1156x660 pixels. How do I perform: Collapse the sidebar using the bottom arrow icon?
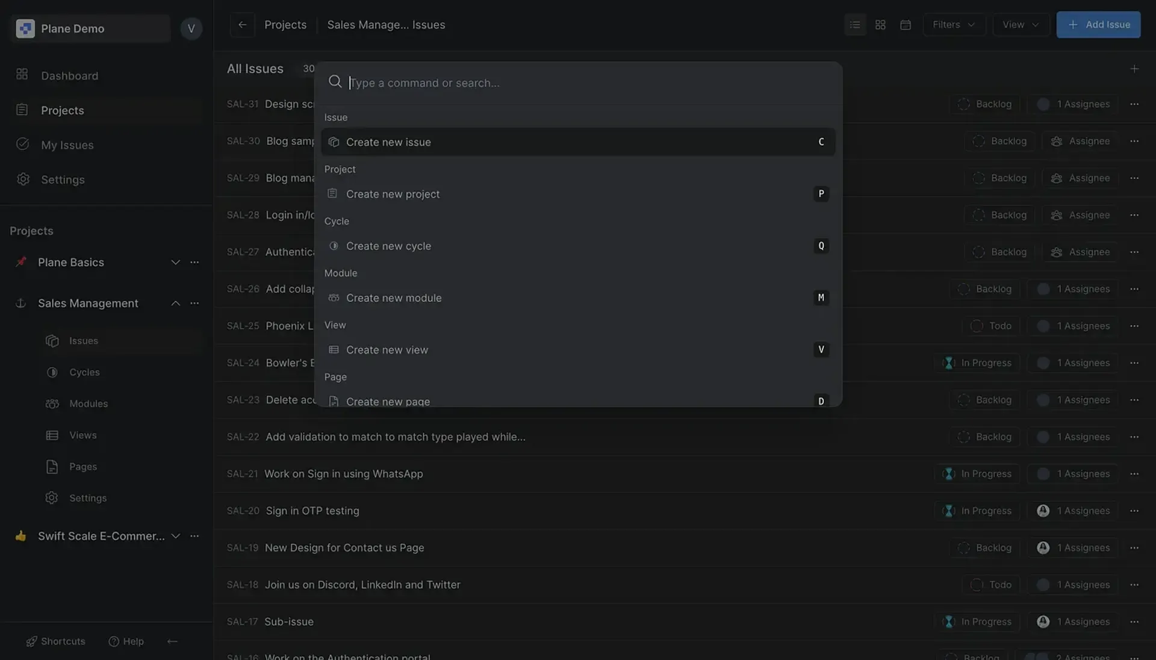(x=172, y=641)
